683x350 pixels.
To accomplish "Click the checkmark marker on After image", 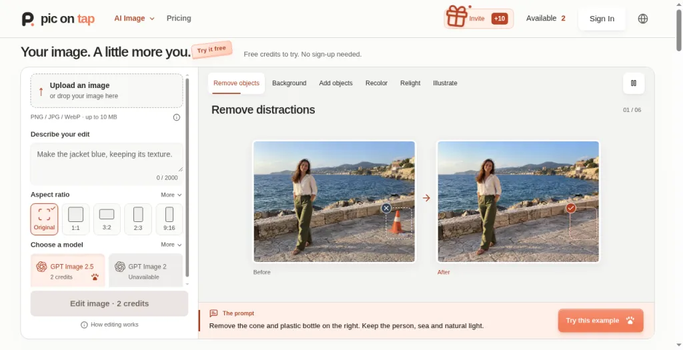I will coord(571,208).
